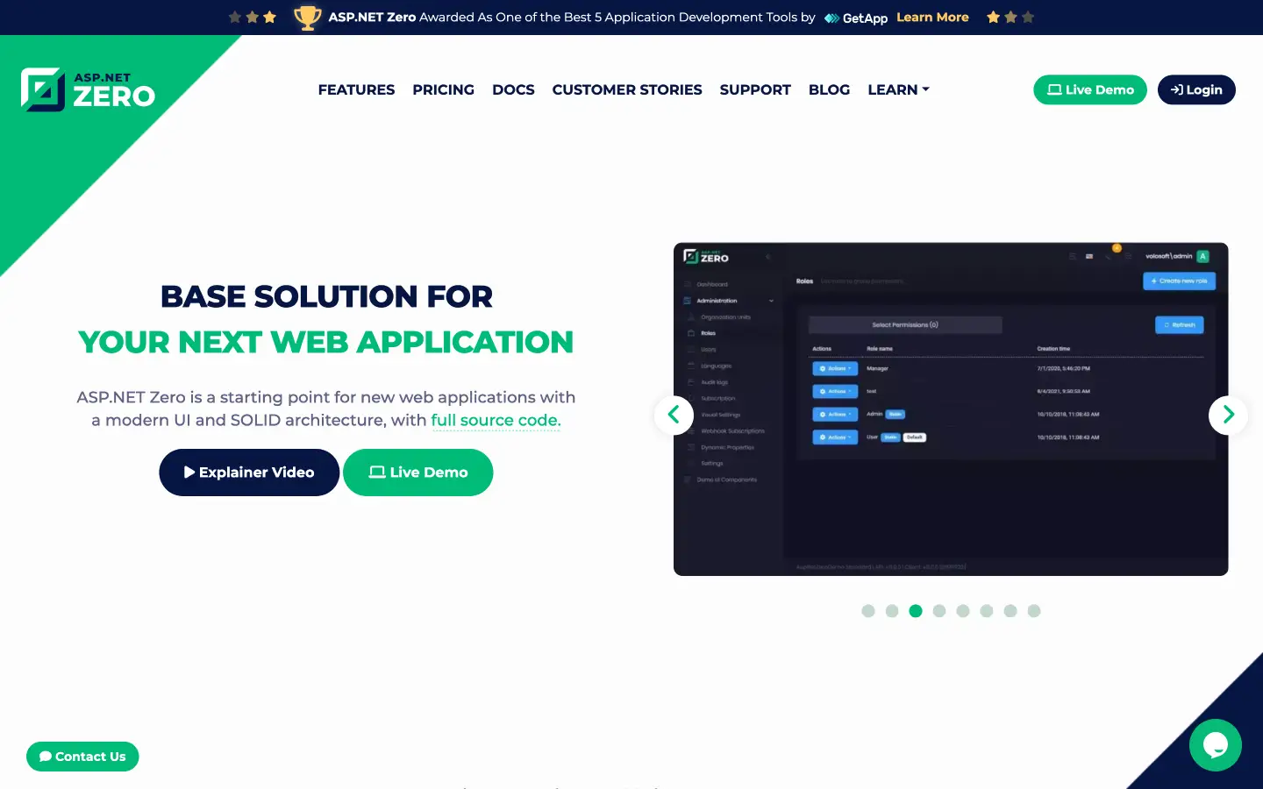Select the first carousel dot
Image resolution: width=1263 pixels, height=789 pixels.
coord(868,611)
